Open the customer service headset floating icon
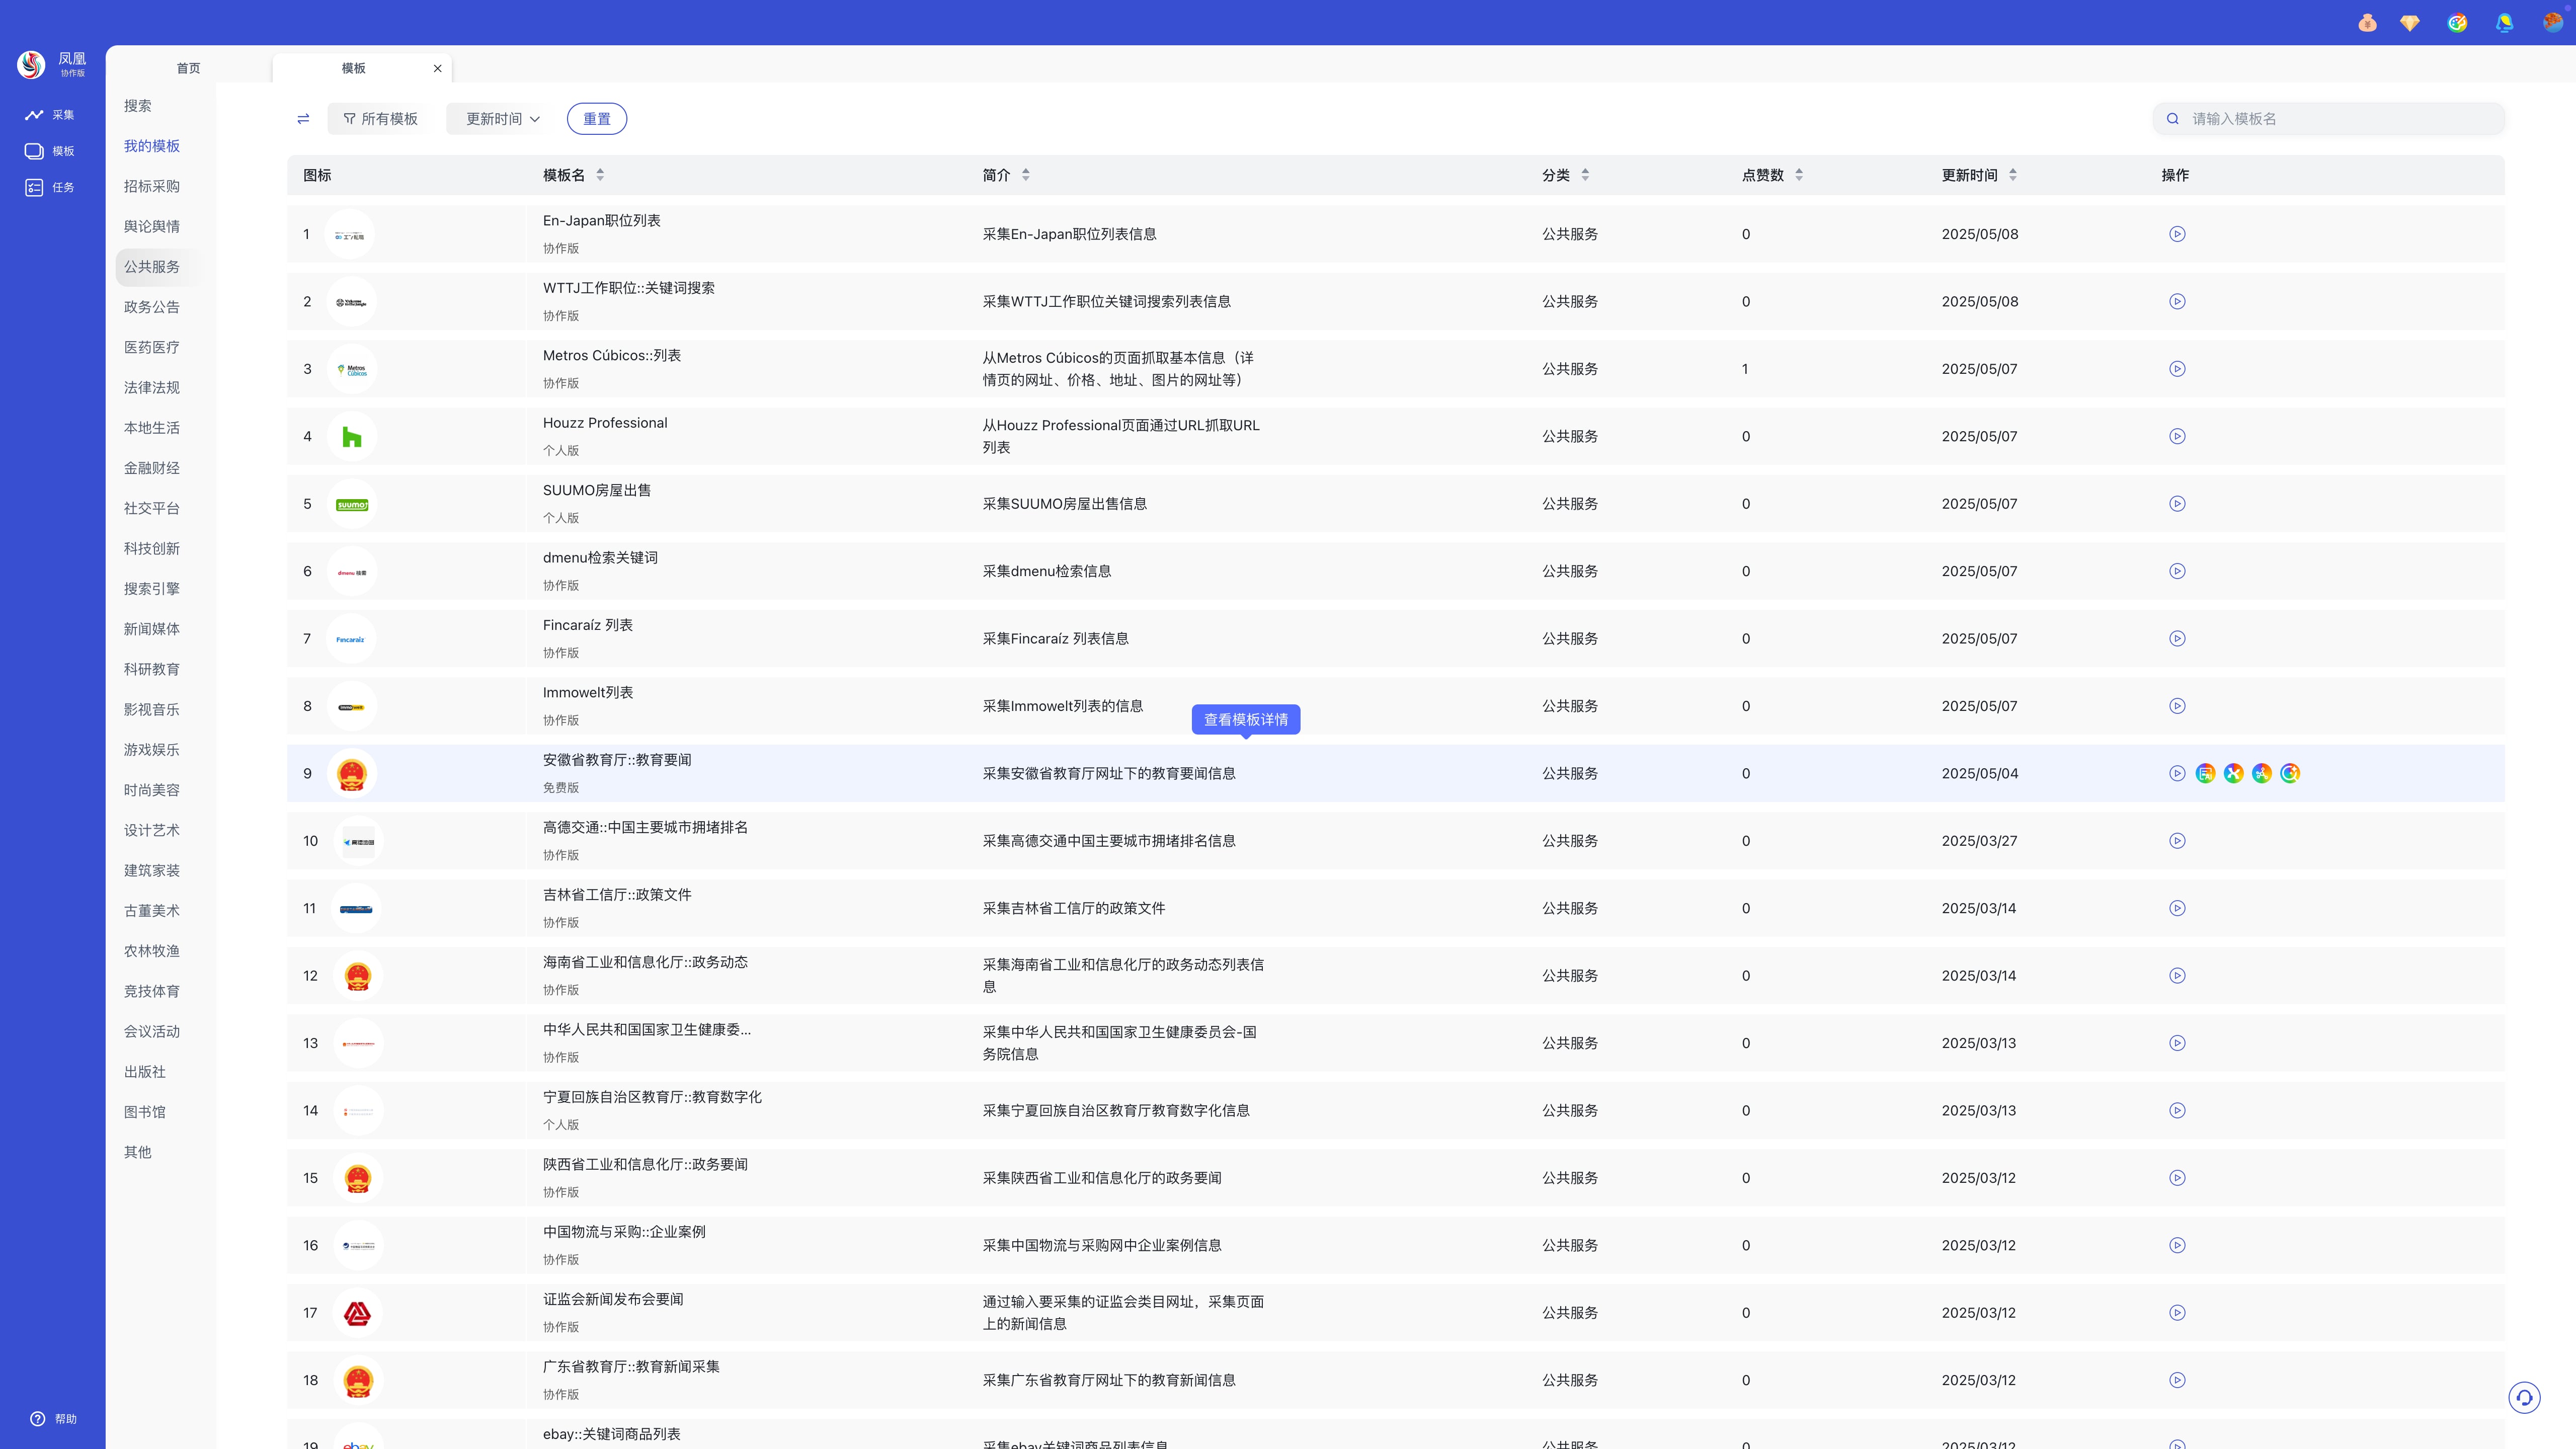Viewport: 2576px width, 1449px height. pyautogui.click(x=2524, y=1397)
